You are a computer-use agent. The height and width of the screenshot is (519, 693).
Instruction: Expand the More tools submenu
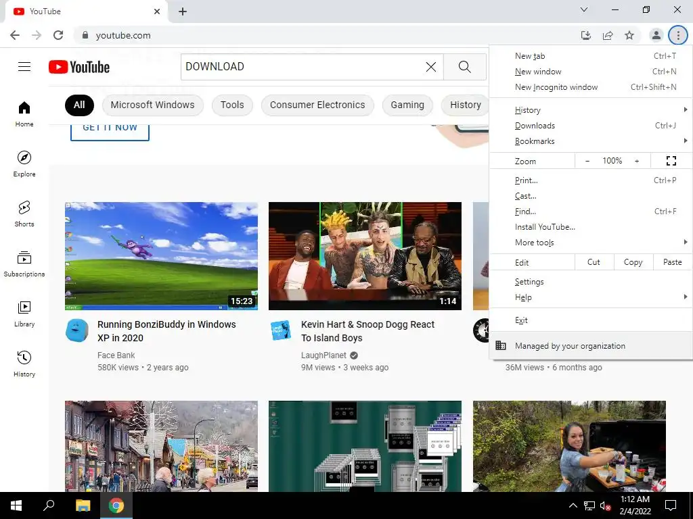[591, 243]
